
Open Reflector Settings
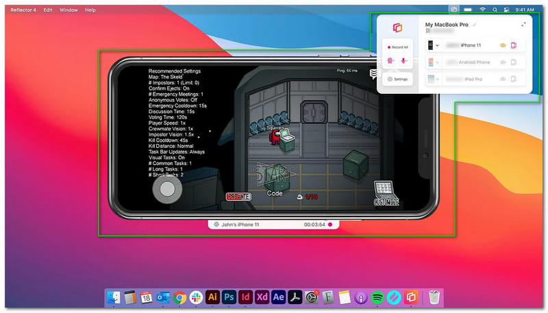click(x=398, y=79)
